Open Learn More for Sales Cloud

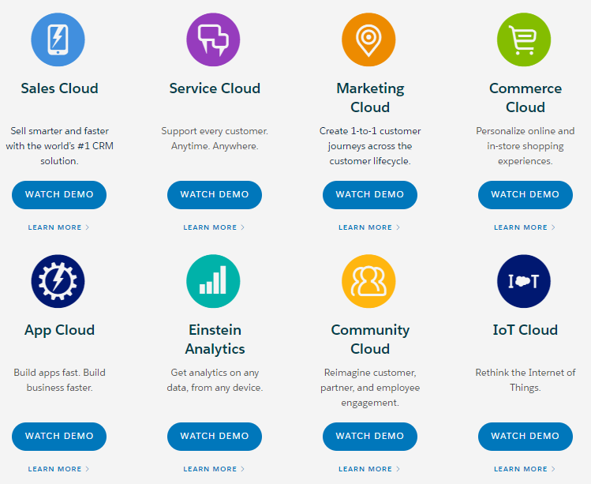(58, 227)
